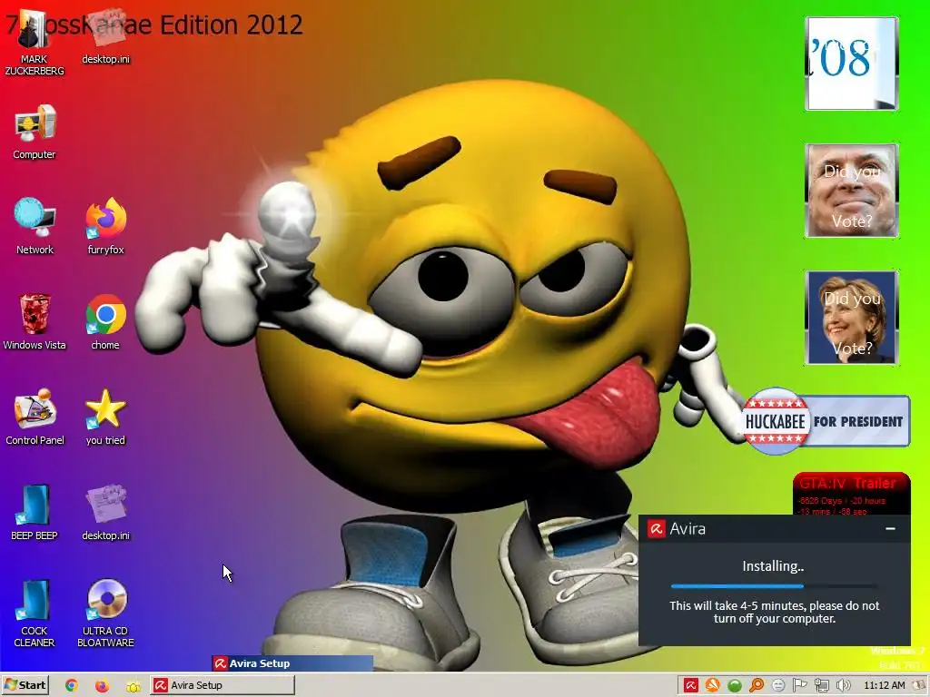Launch the furryfox shortcut
930x697 pixels.
[105, 226]
